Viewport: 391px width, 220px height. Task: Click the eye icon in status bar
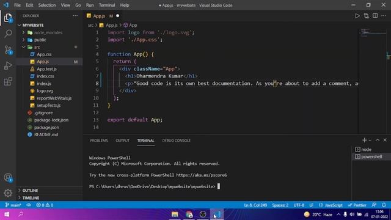(29, 205)
